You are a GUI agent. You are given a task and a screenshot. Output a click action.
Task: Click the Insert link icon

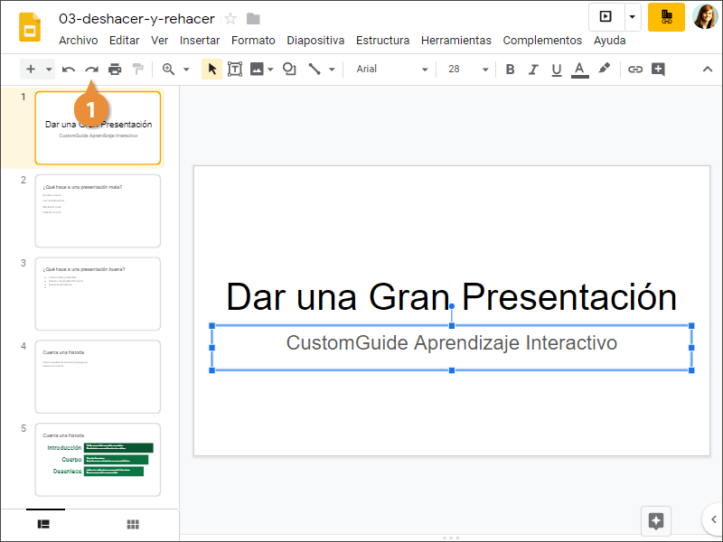tap(635, 70)
